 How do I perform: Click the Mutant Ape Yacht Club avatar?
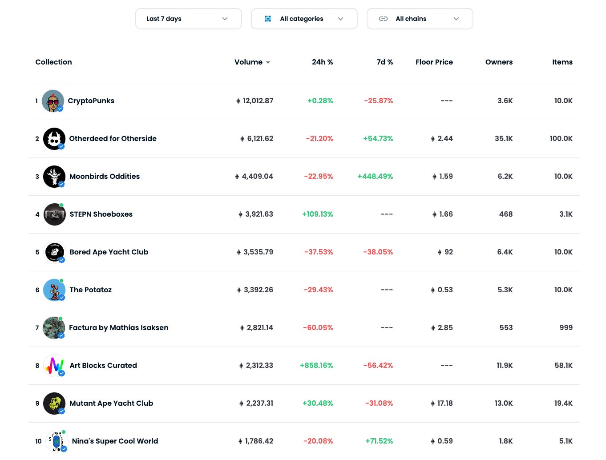click(x=54, y=404)
